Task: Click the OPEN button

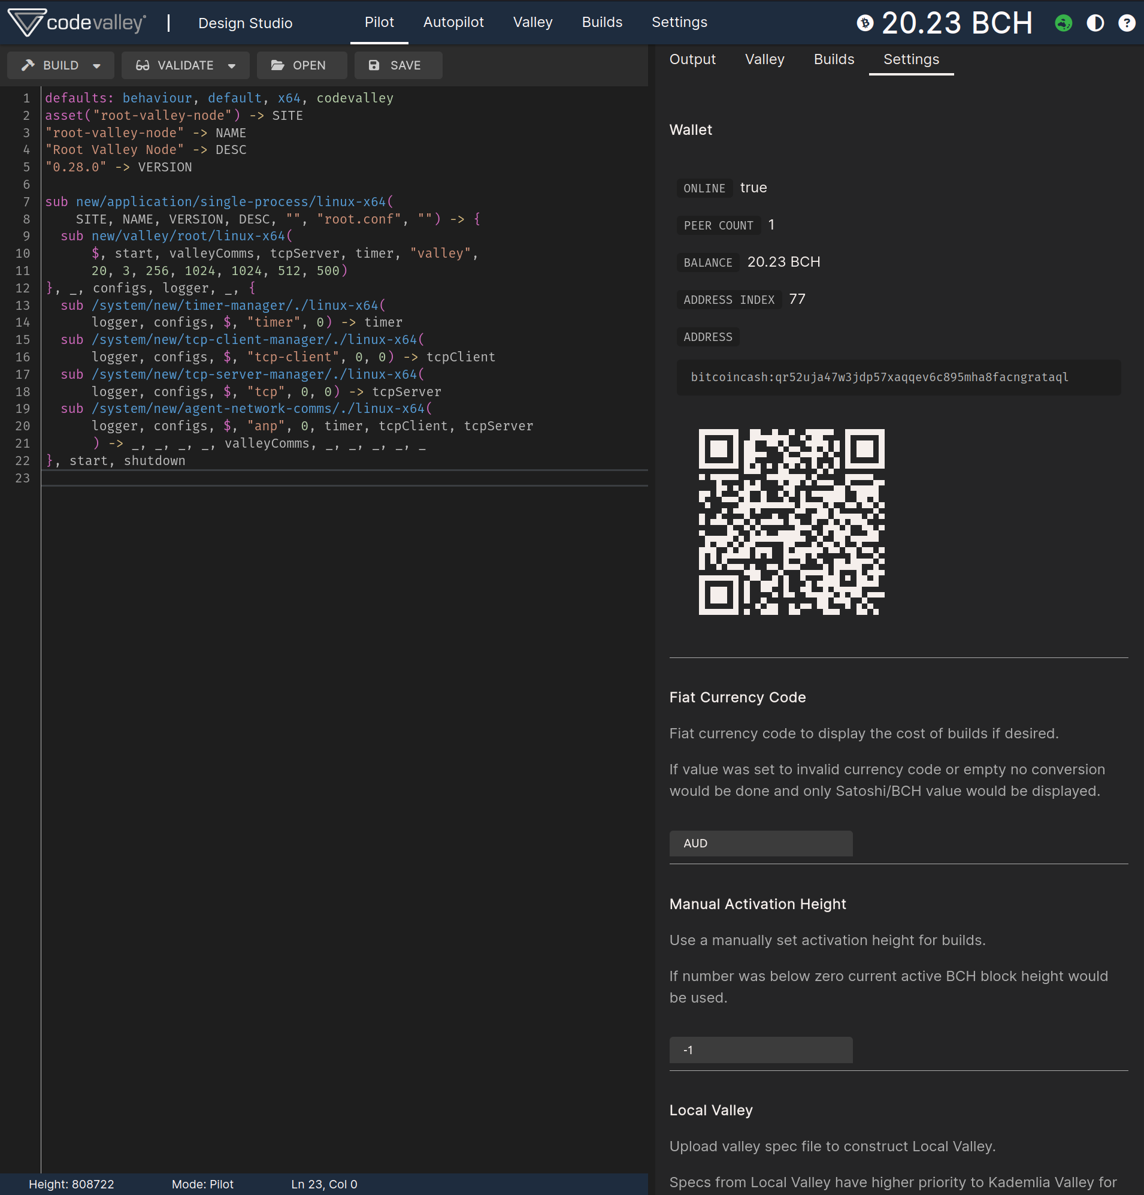Action: point(302,65)
